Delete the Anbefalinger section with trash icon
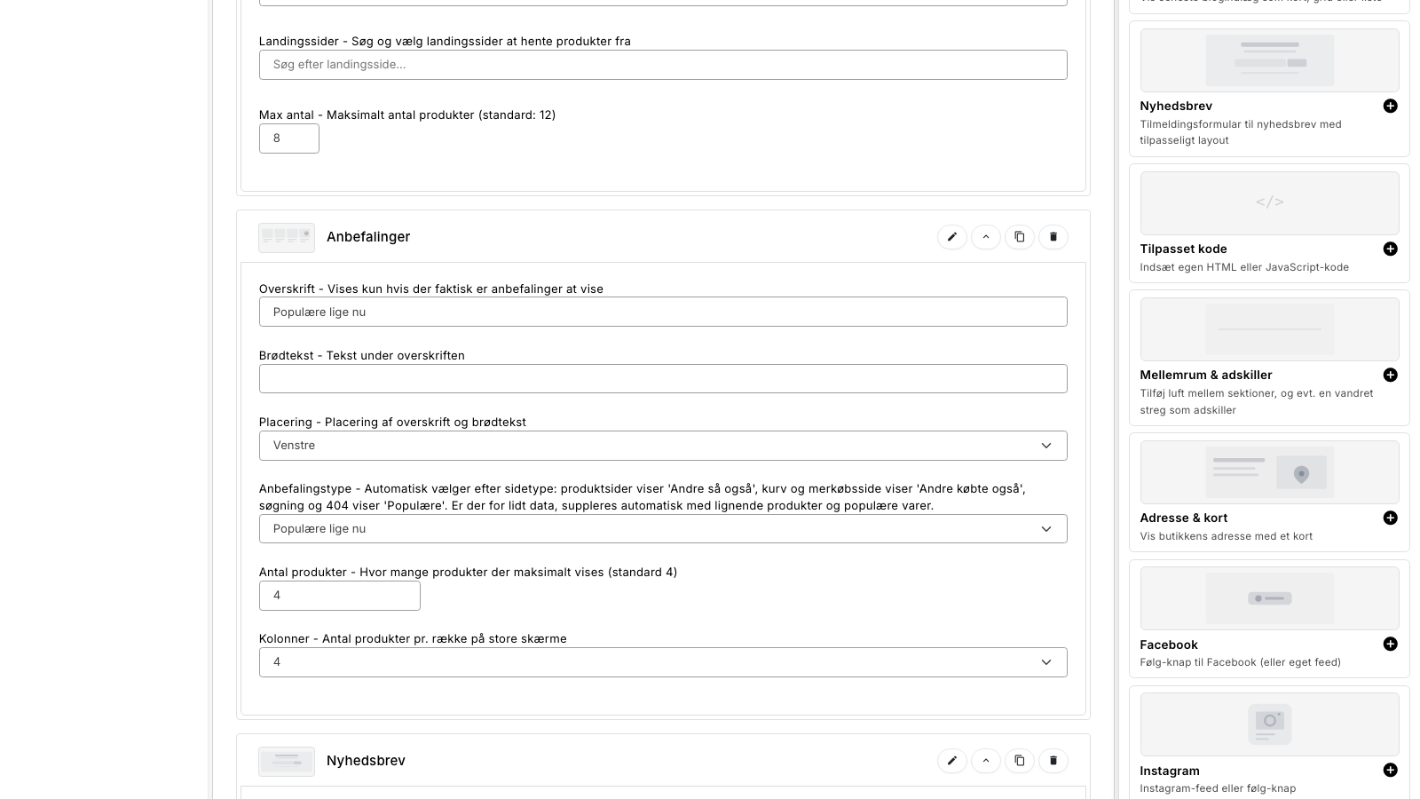 click(x=1053, y=237)
